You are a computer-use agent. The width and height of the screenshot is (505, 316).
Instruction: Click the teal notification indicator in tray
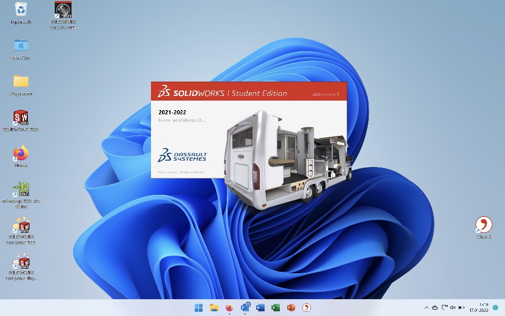[x=496, y=308]
